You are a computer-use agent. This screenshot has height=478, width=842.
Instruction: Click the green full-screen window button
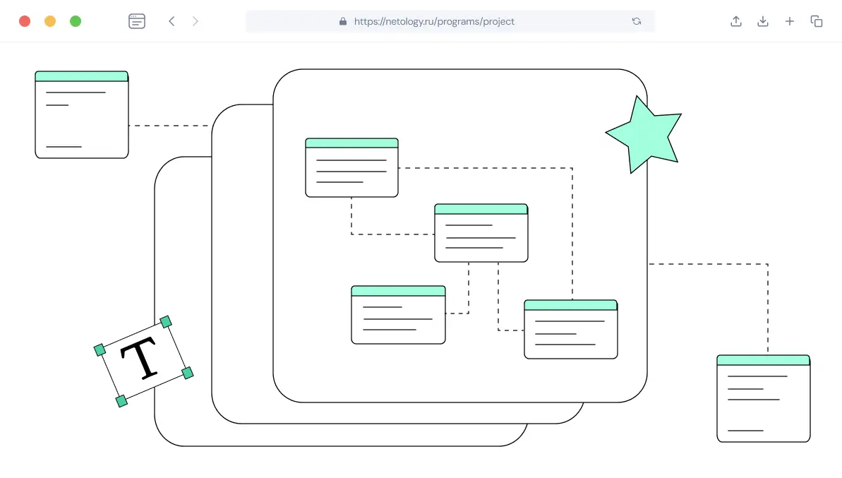pos(76,21)
